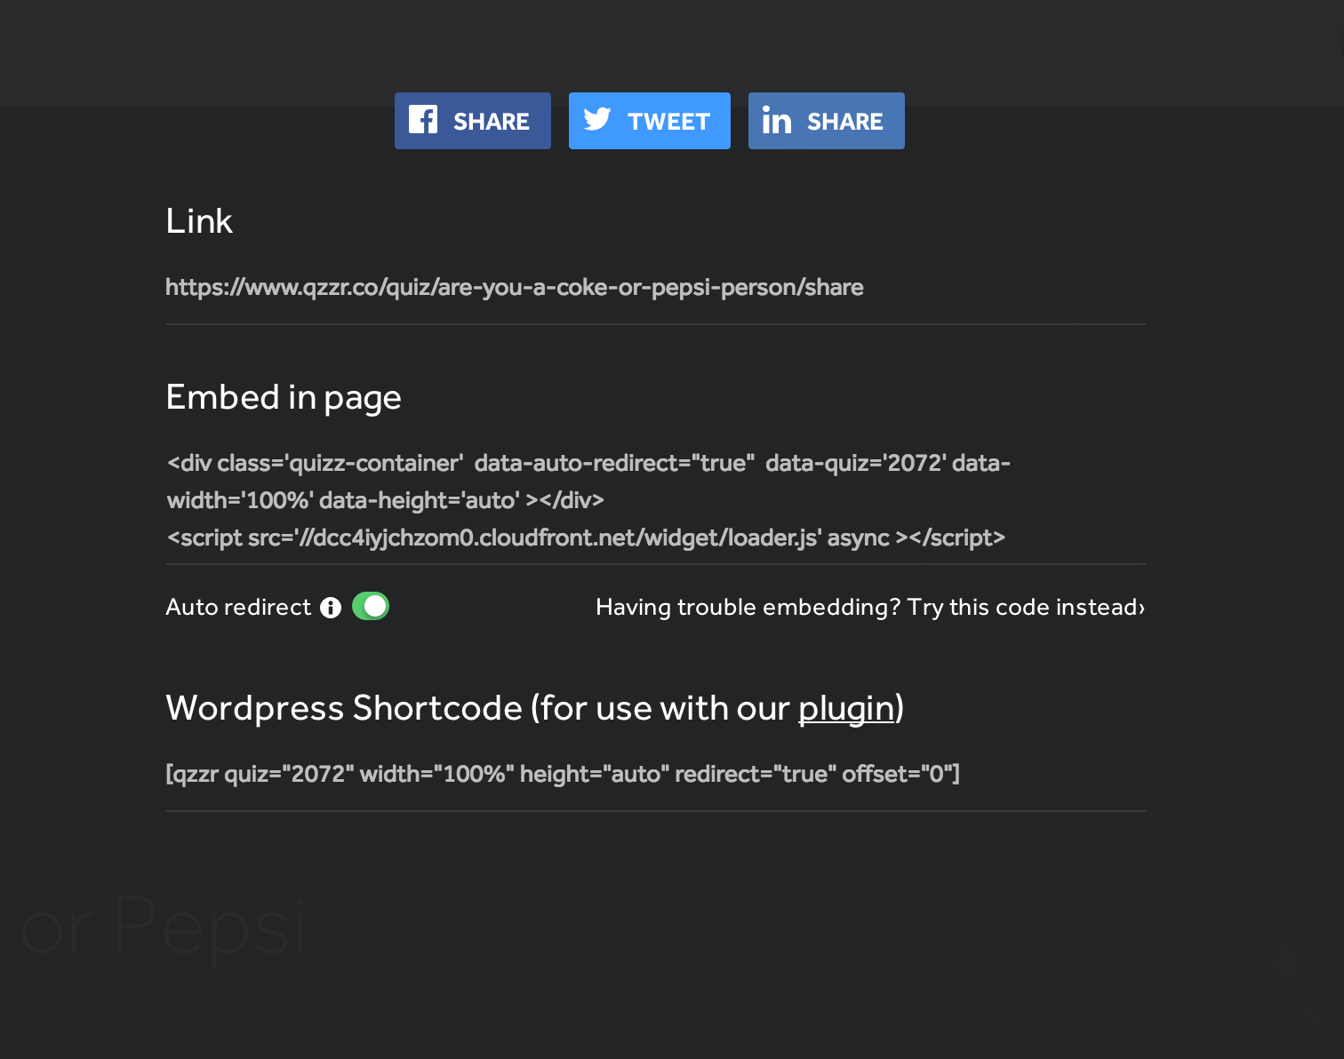Click the Auto redirect label

pyautogui.click(x=238, y=608)
